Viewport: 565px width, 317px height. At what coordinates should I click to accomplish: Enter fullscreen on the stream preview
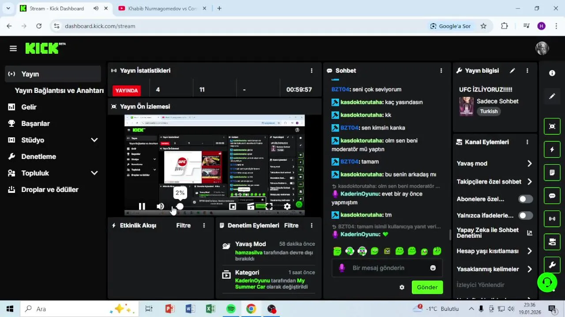(x=269, y=206)
